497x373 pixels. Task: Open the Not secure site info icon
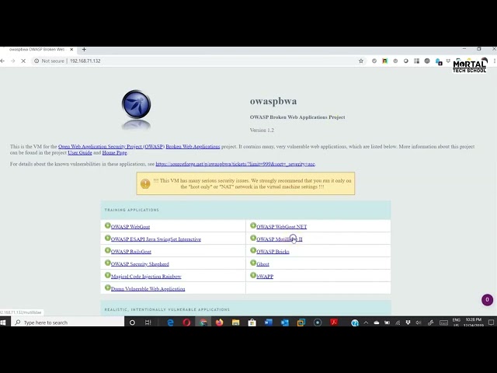[36, 61]
